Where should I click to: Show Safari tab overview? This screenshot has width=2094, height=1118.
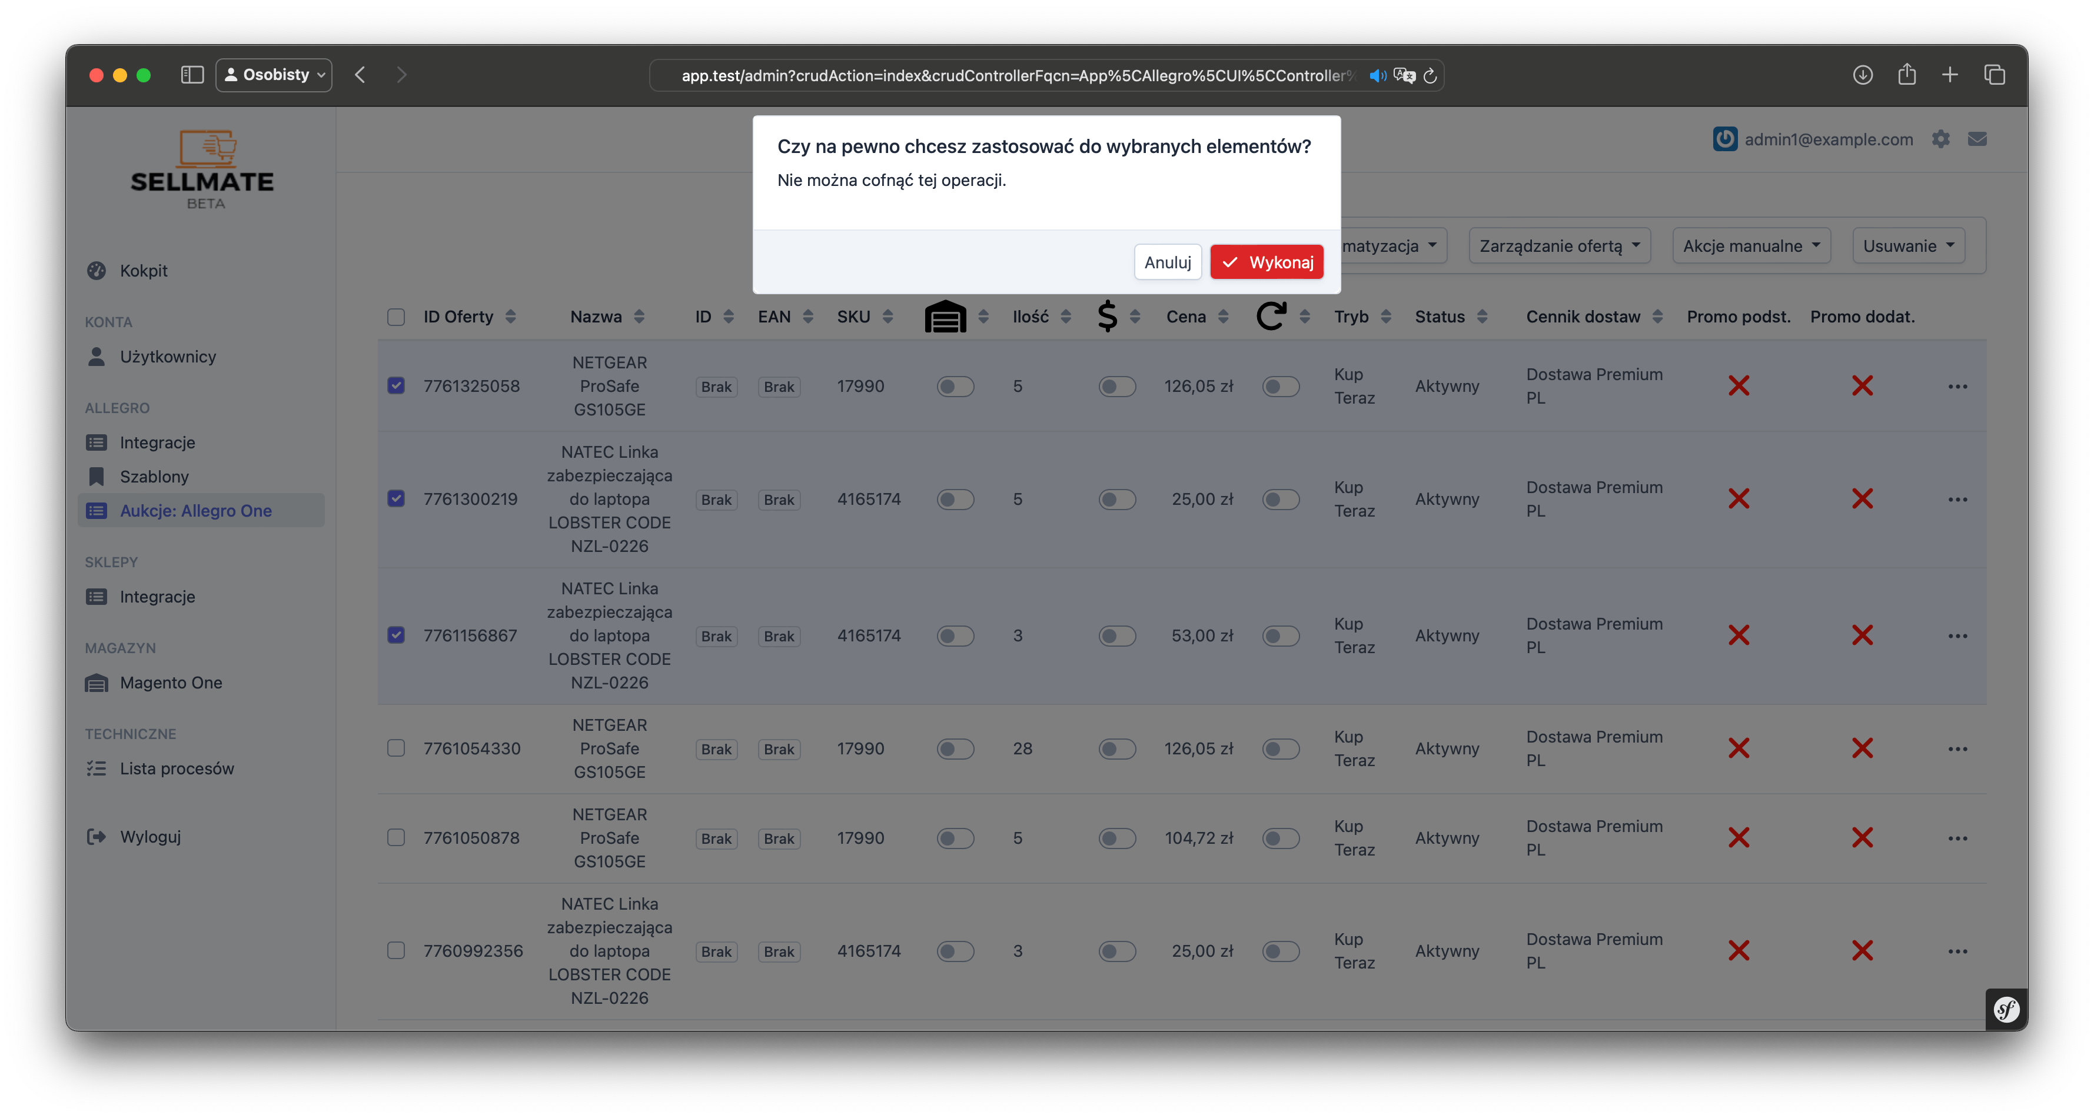pos(1994,75)
